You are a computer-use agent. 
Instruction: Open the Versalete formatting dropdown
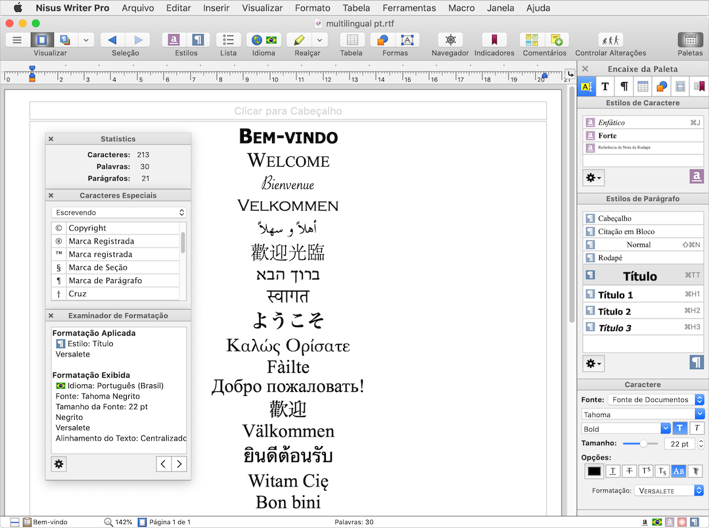coord(669,491)
